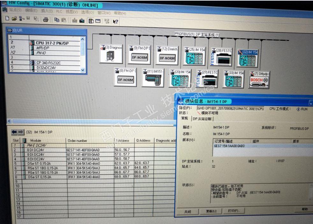Viewport: 313px width, 224px height.
Task: Select DP slave (25) IM 154
Action: coord(194,56)
